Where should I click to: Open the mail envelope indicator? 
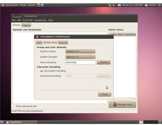pyautogui.click(x=119, y=5)
